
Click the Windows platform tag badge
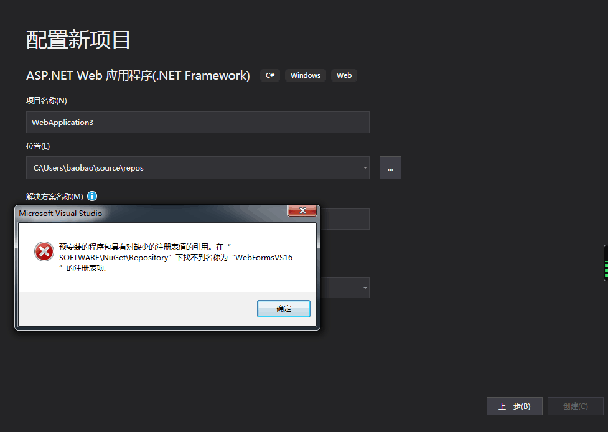pyautogui.click(x=305, y=75)
